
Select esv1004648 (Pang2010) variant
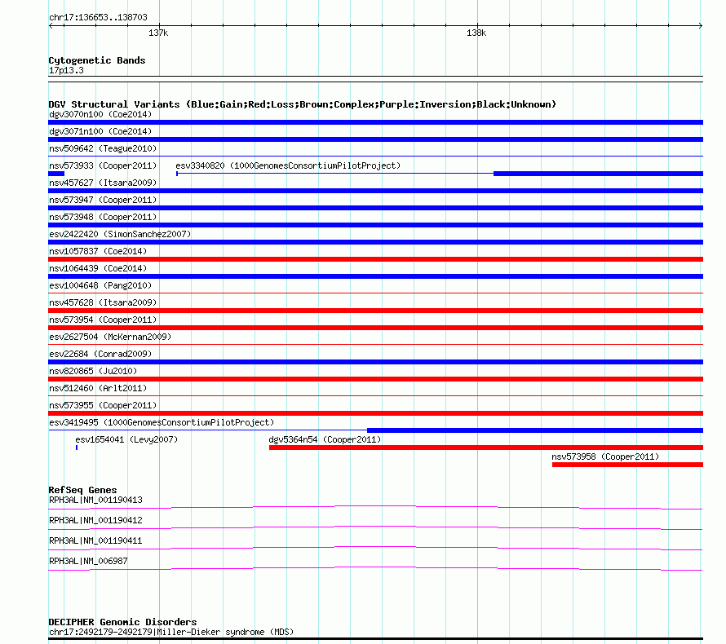pyautogui.click(x=100, y=285)
